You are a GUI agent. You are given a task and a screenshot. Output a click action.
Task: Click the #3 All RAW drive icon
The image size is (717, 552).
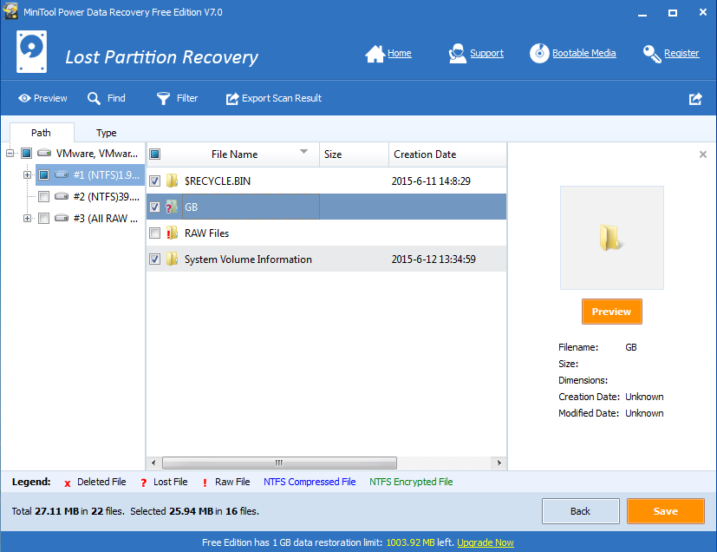pos(62,218)
